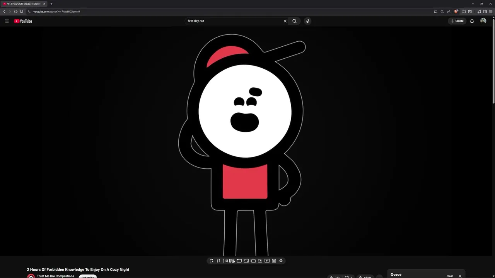Open the account avatar menu

pyautogui.click(x=483, y=21)
